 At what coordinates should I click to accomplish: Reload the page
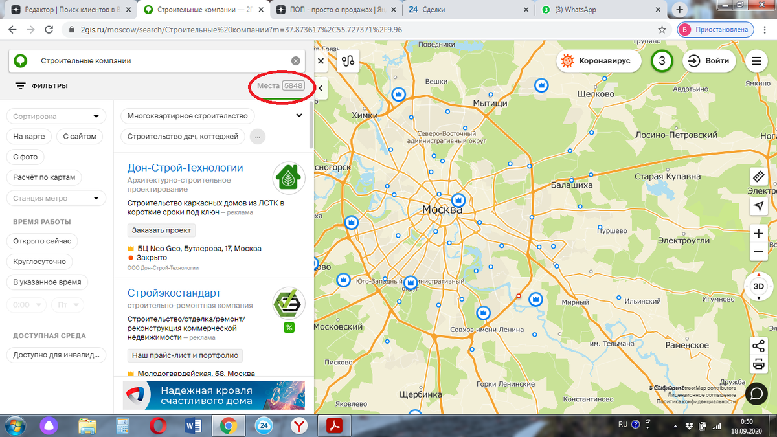click(49, 30)
